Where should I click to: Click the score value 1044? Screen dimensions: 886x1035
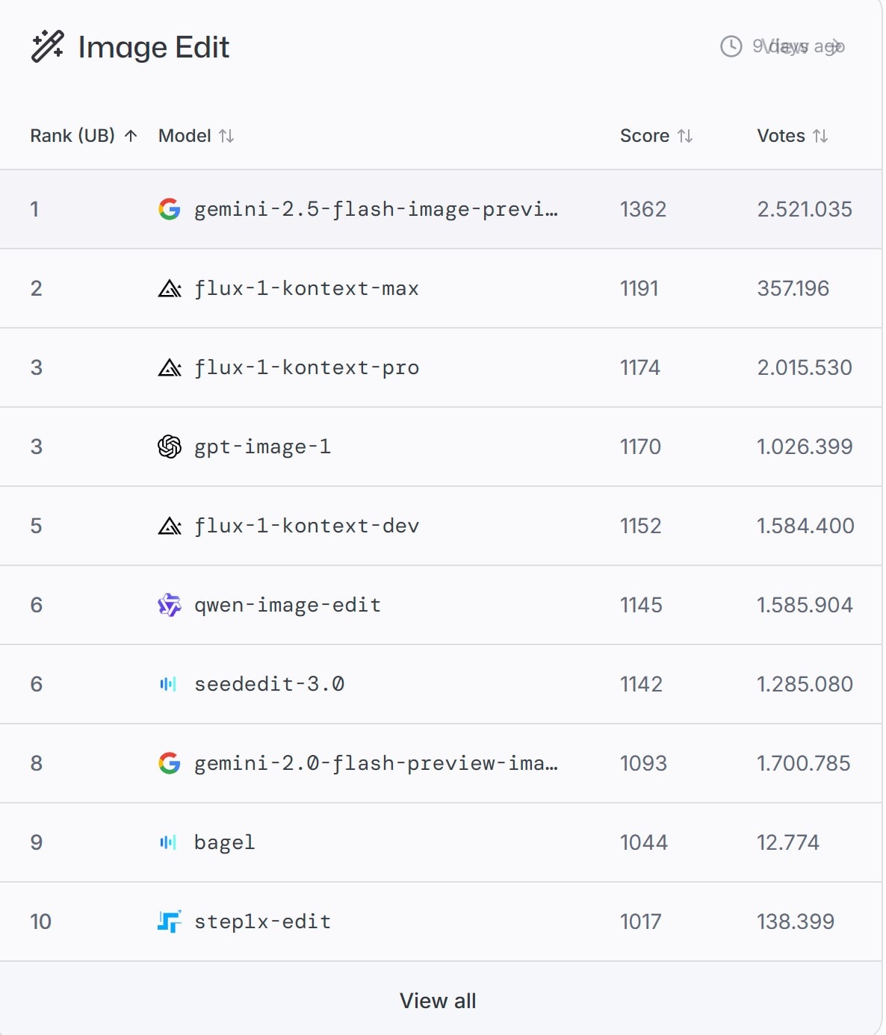pos(644,842)
